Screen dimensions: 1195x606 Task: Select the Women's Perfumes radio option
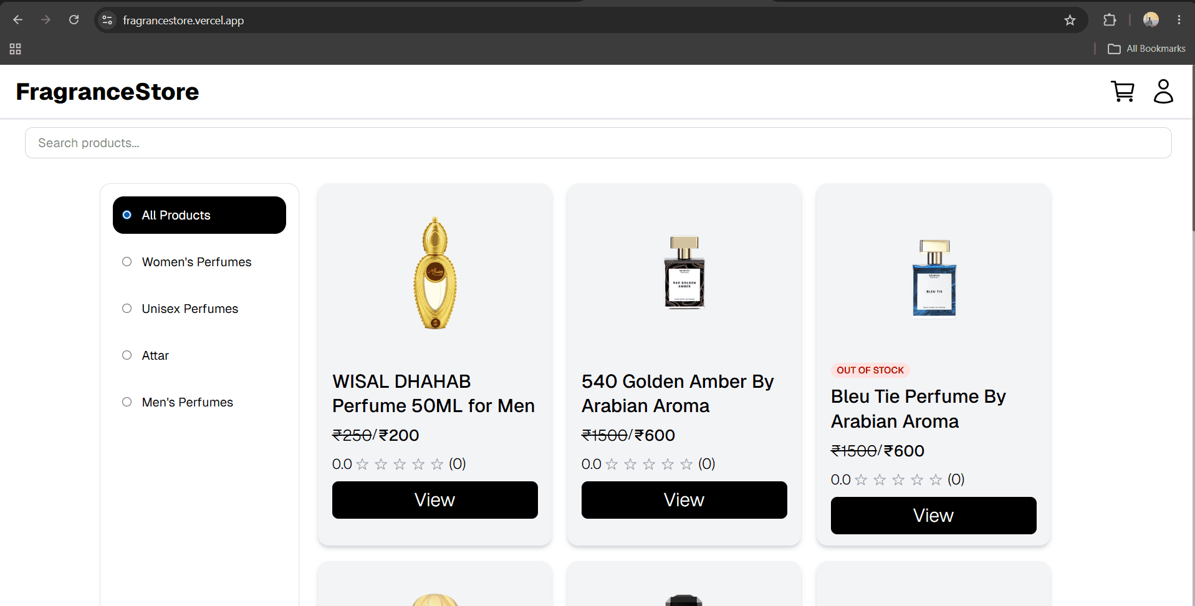(x=127, y=262)
